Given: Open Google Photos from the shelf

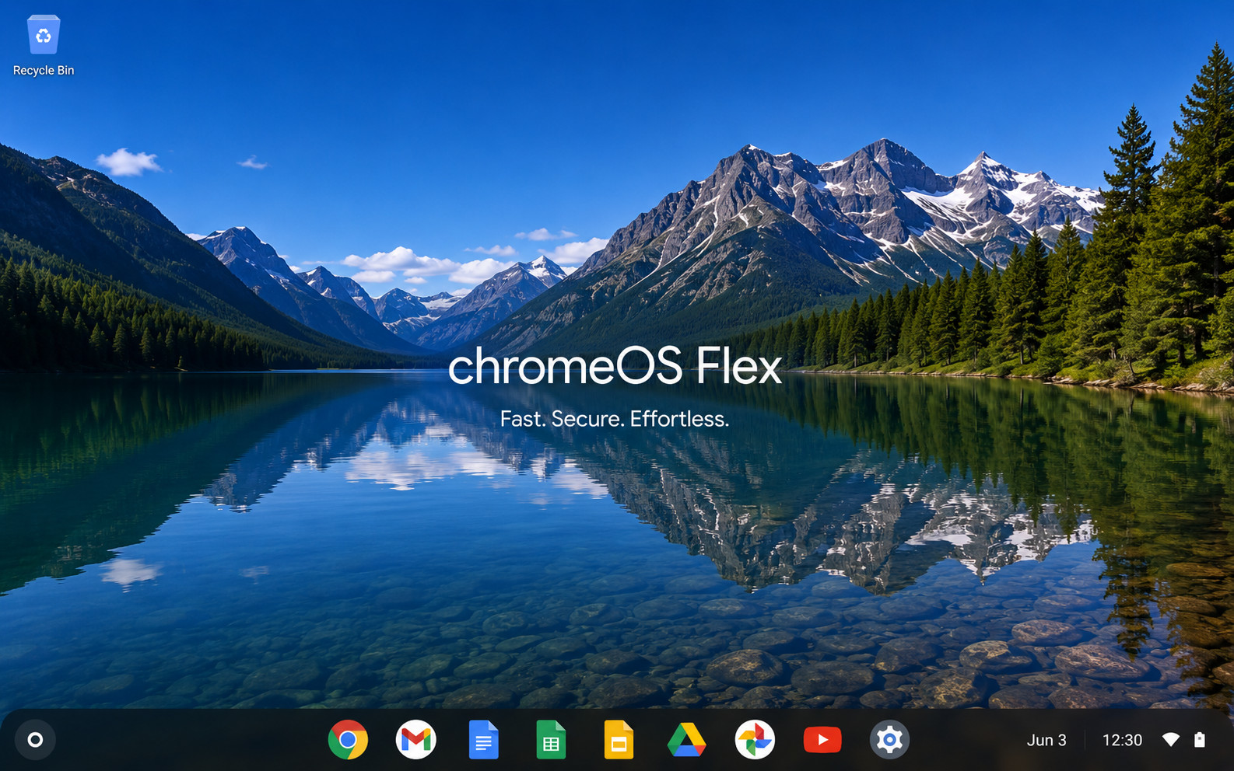Looking at the screenshot, I should tap(755, 740).
